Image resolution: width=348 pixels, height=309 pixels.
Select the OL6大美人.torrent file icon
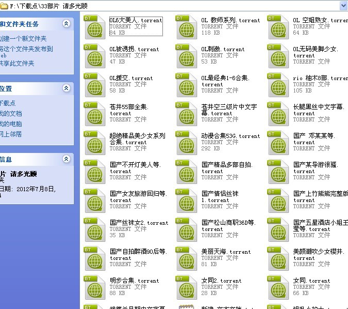(x=95, y=27)
